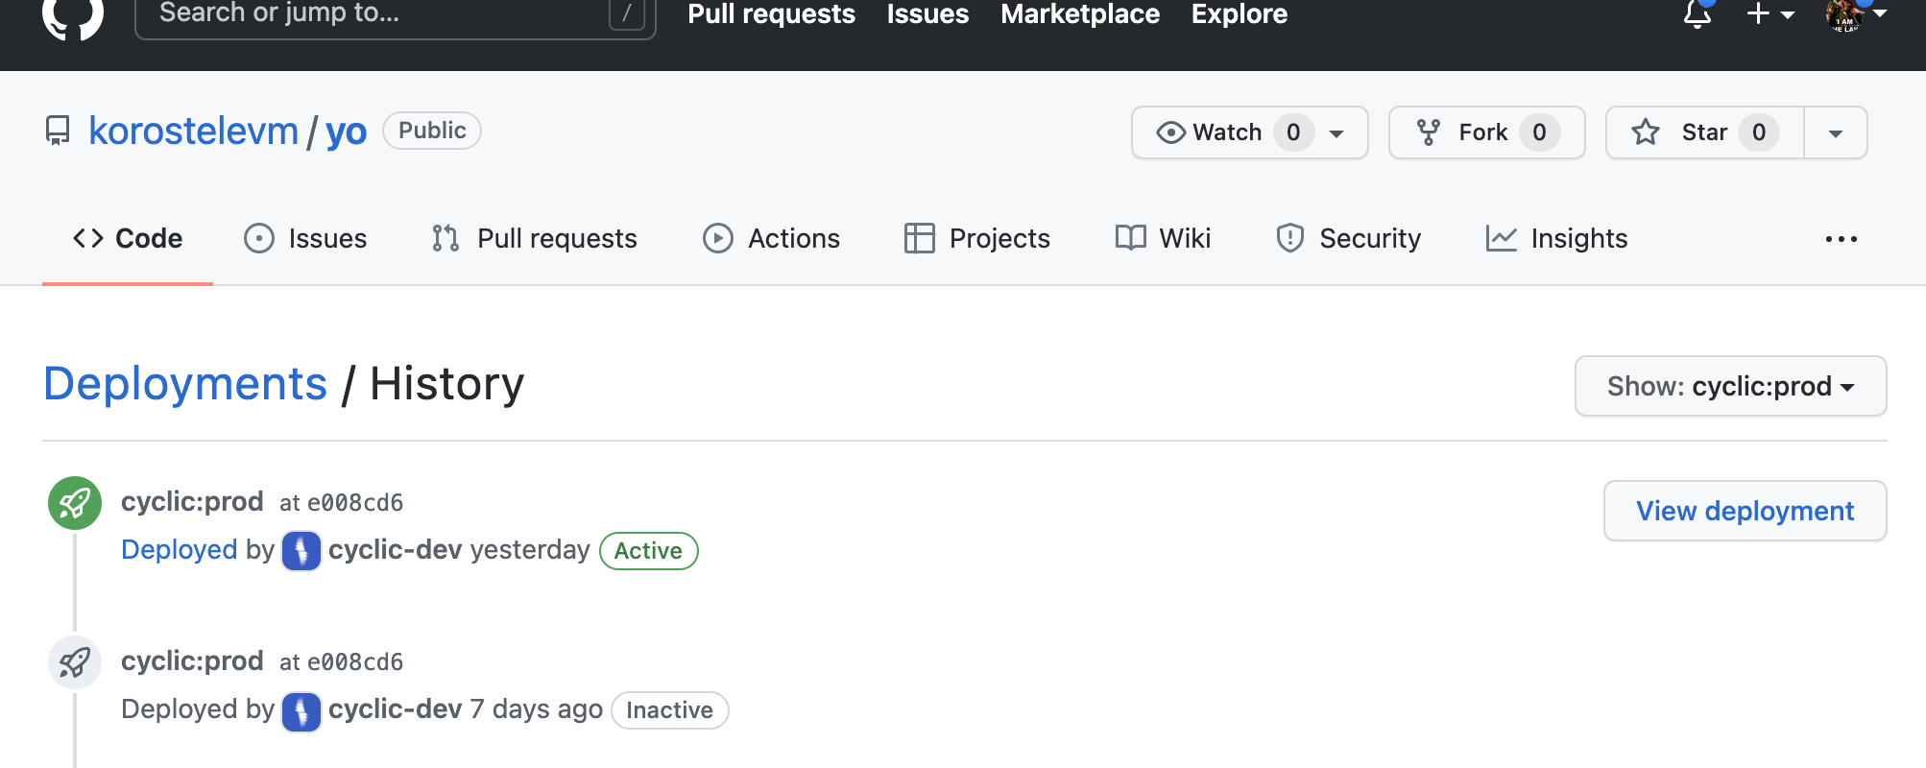Open the user profile avatar menu

click(x=1855, y=14)
